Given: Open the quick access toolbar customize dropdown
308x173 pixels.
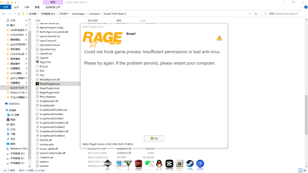Looking at the screenshot, I should 15,2.
